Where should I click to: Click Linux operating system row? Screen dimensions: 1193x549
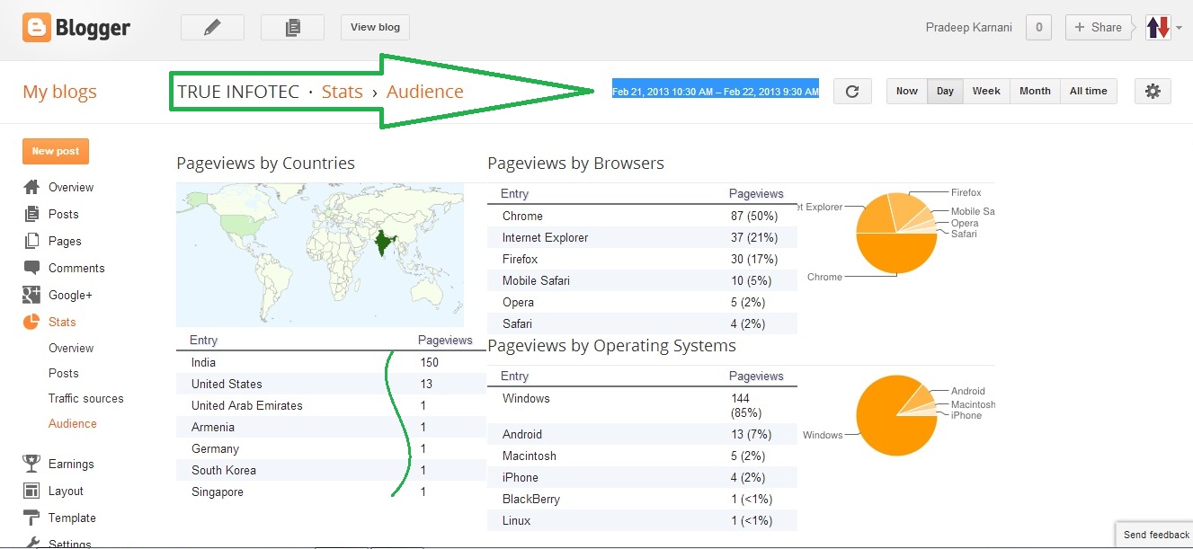pyautogui.click(x=642, y=520)
